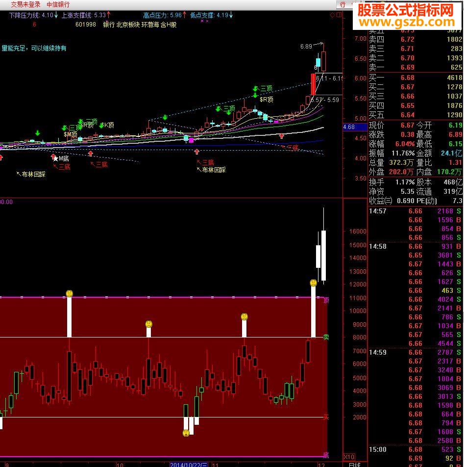Click the 14:59 tick row
The image size is (464, 467).
(415, 352)
